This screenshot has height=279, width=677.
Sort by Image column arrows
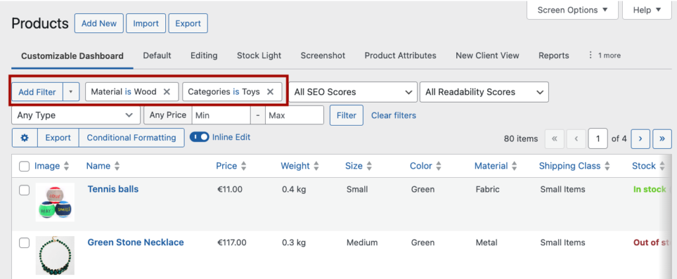pos(66,166)
